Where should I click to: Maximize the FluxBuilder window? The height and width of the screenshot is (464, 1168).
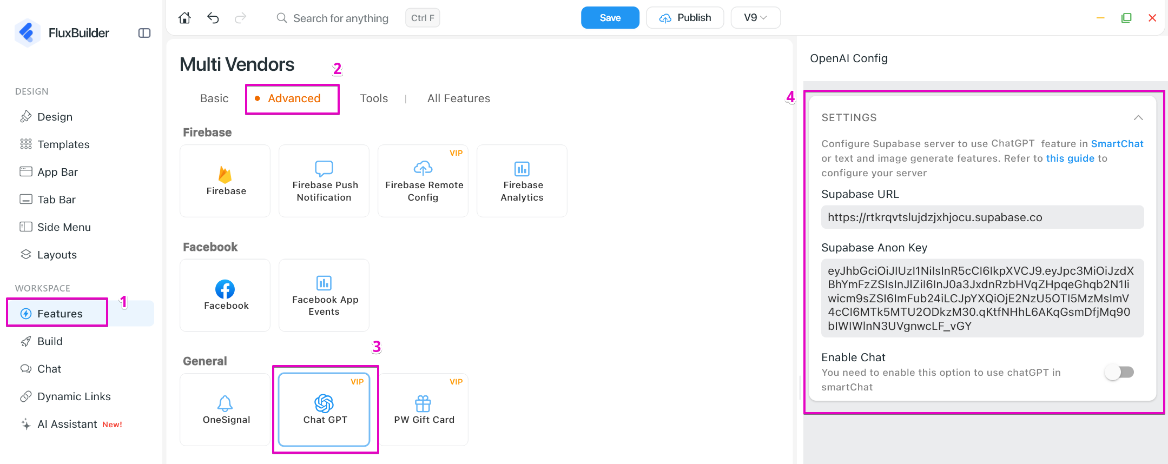[x=1126, y=18]
